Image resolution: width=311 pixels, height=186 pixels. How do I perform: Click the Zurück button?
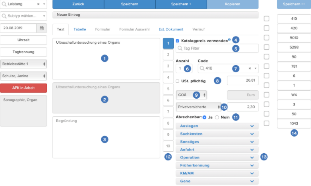78,4
